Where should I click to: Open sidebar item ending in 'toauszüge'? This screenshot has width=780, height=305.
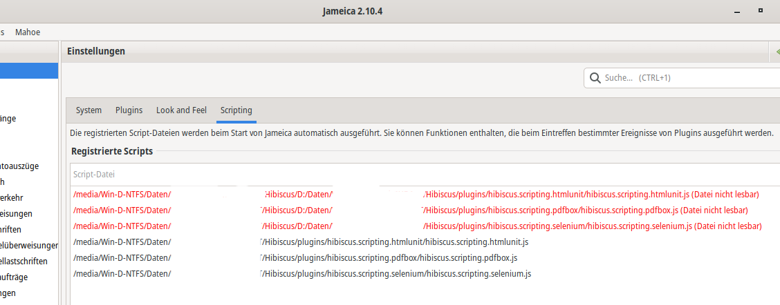coord(19,166)
